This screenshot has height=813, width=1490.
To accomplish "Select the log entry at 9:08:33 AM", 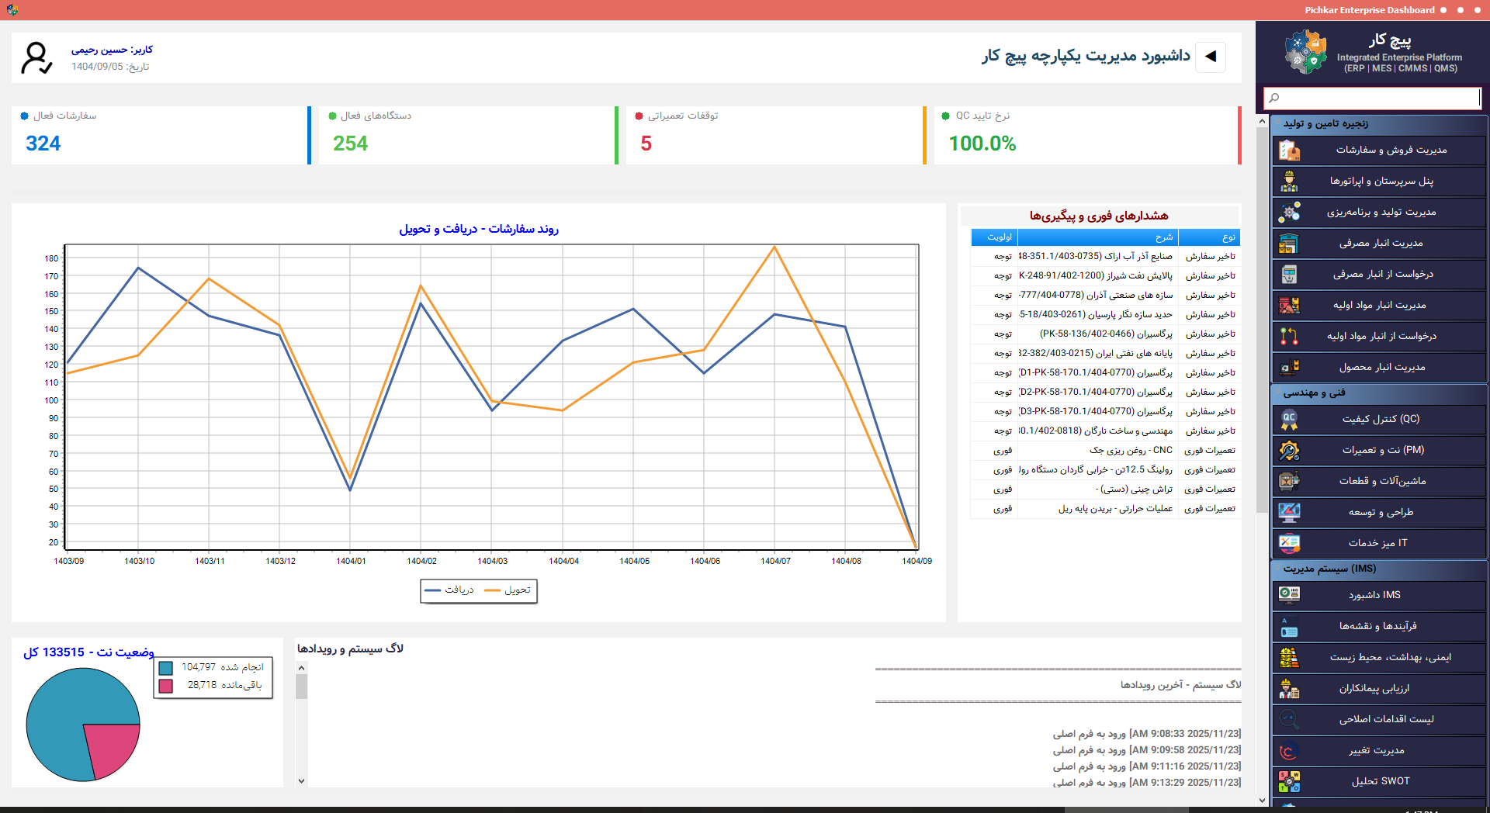I will click(x=1147, y=733).
